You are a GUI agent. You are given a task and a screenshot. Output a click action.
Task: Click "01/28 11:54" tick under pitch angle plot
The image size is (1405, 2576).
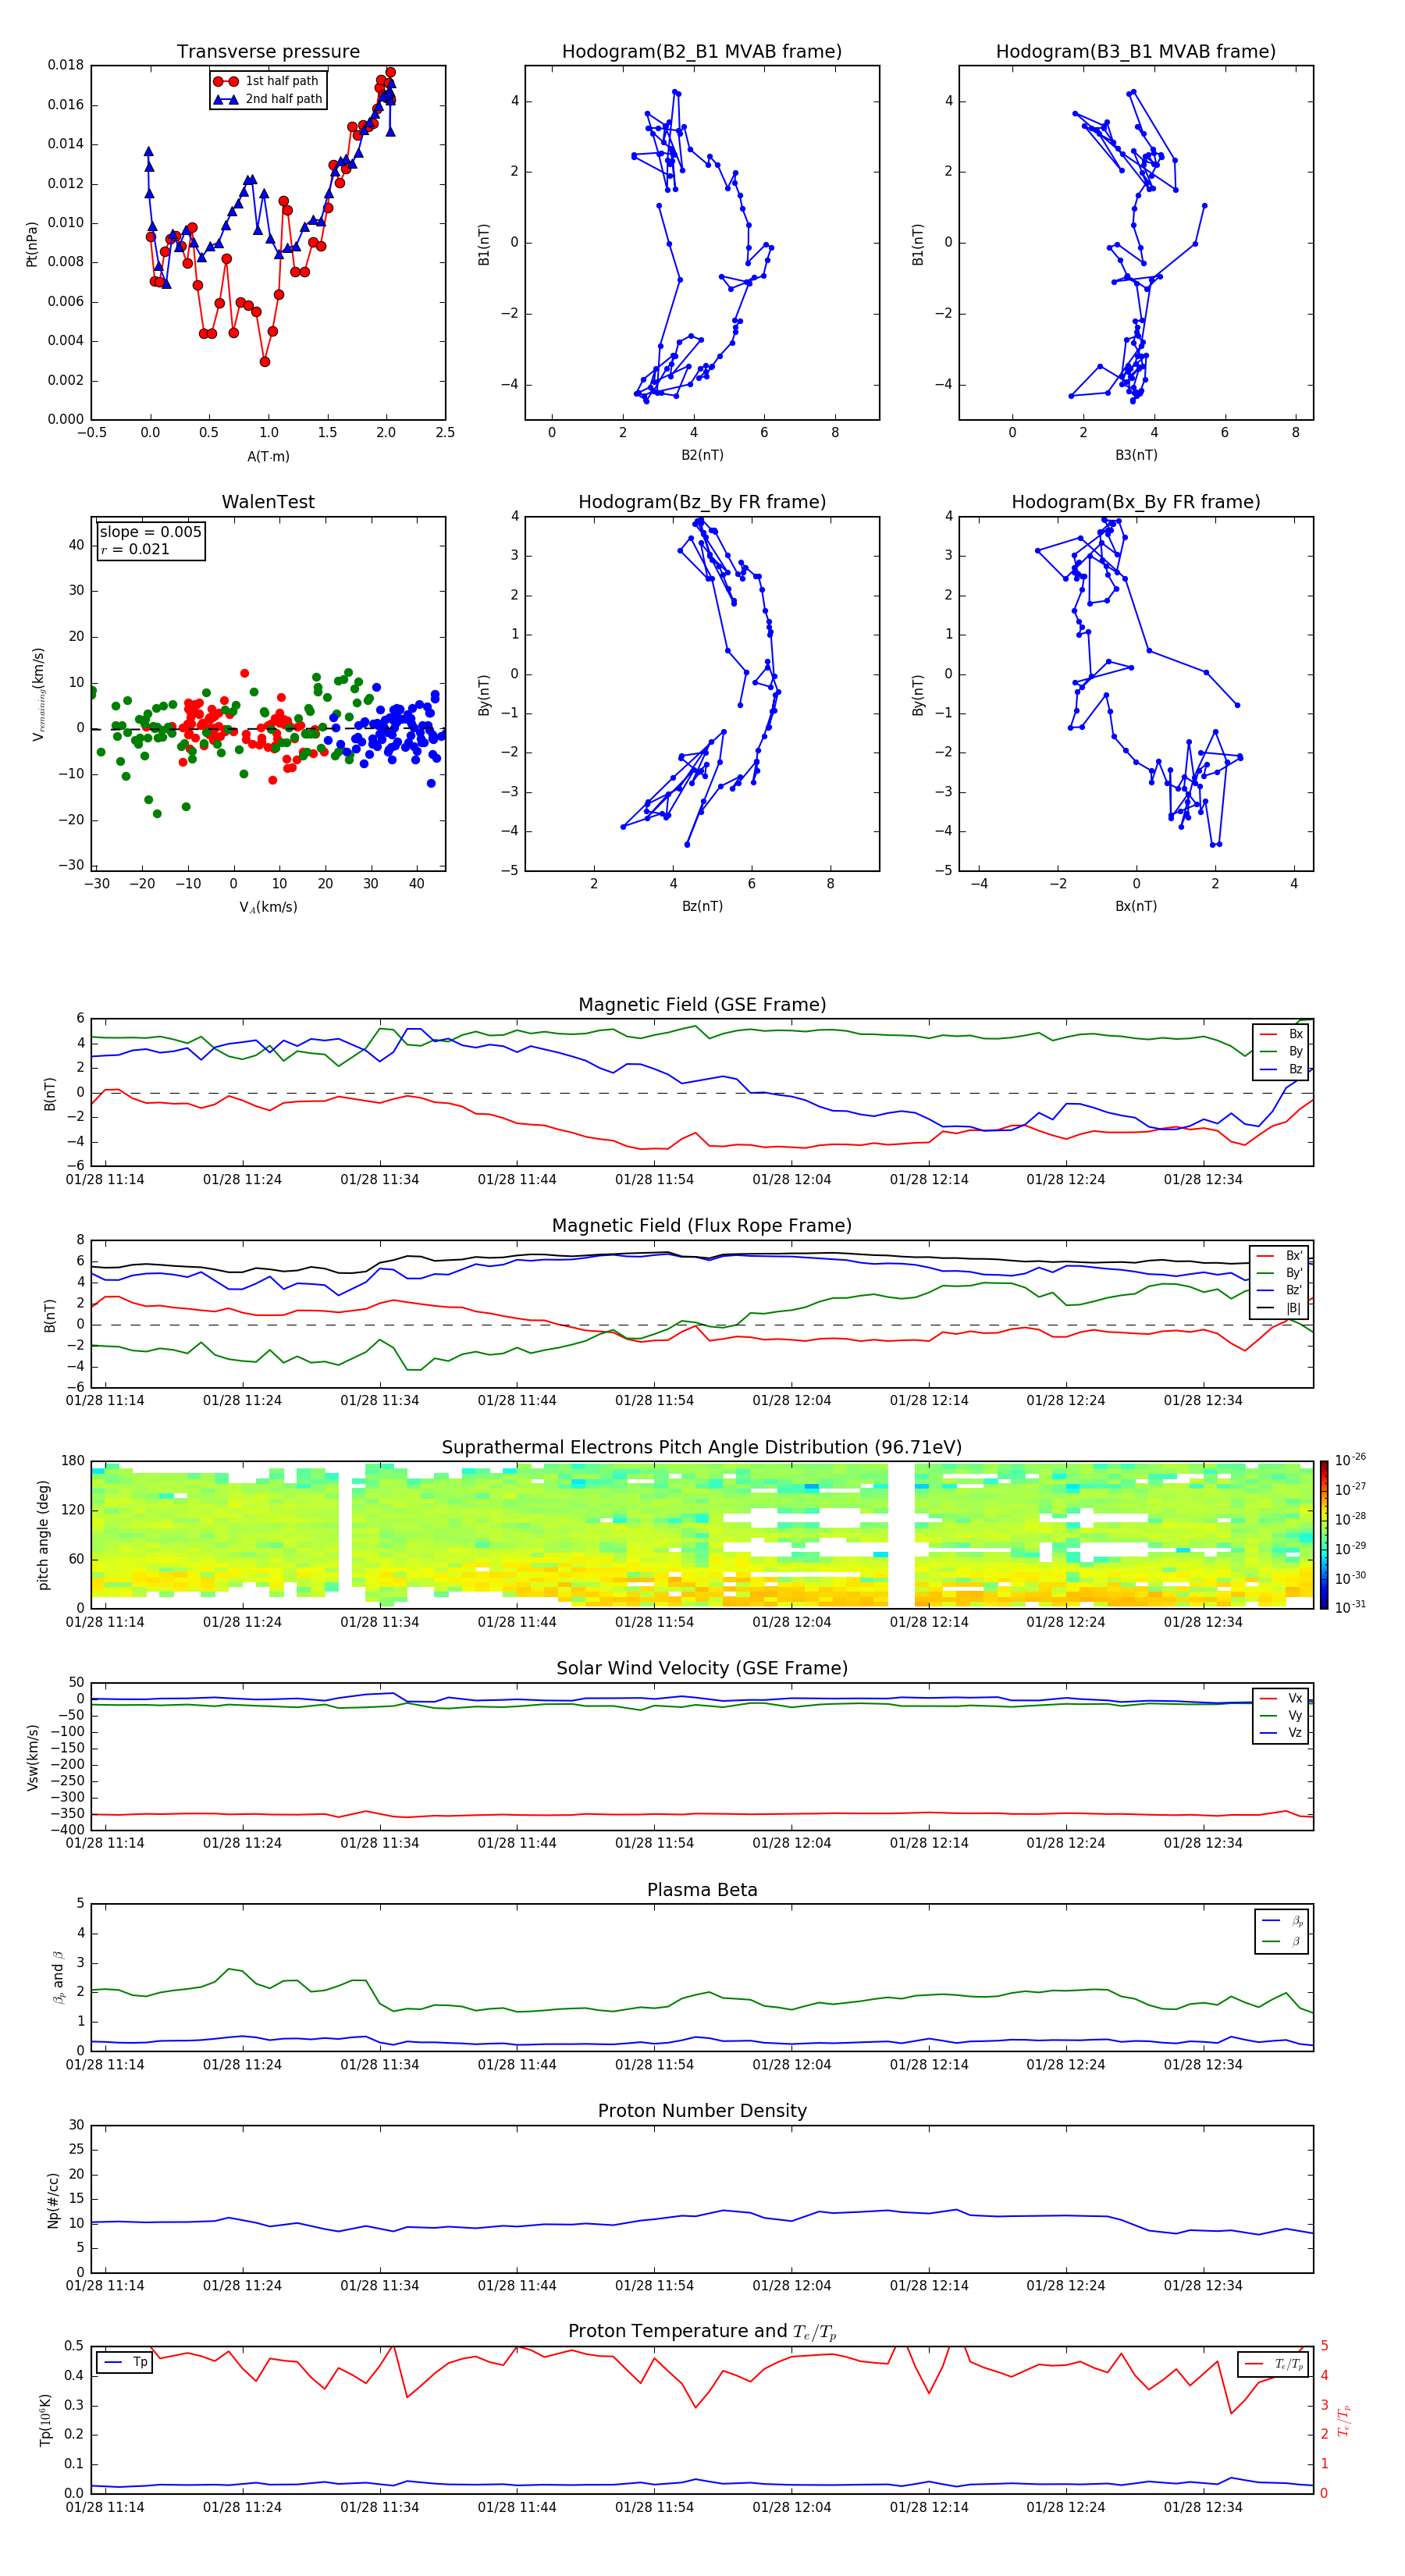(x=654, y=1622)
